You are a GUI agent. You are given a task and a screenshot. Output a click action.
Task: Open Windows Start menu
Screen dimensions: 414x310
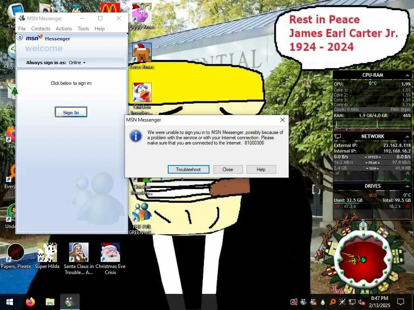10,302
